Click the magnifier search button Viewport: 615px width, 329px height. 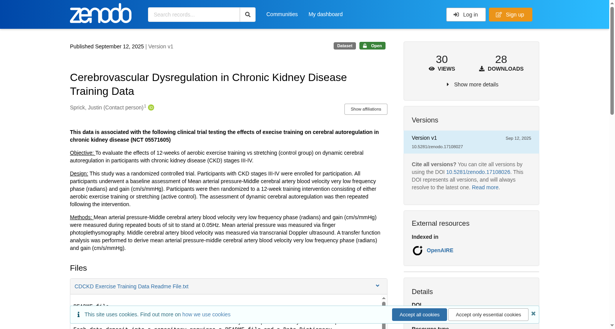248,15
